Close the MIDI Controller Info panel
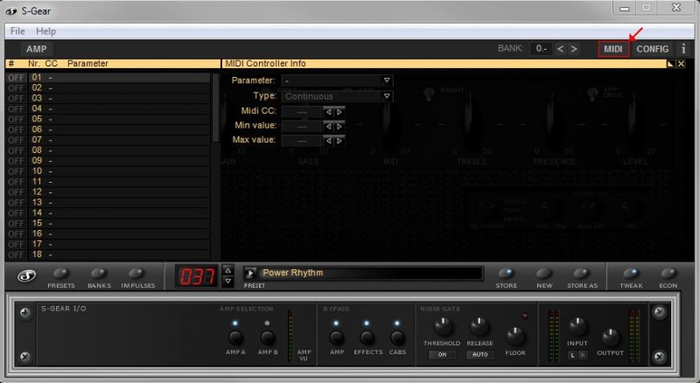 coord(681,64)
